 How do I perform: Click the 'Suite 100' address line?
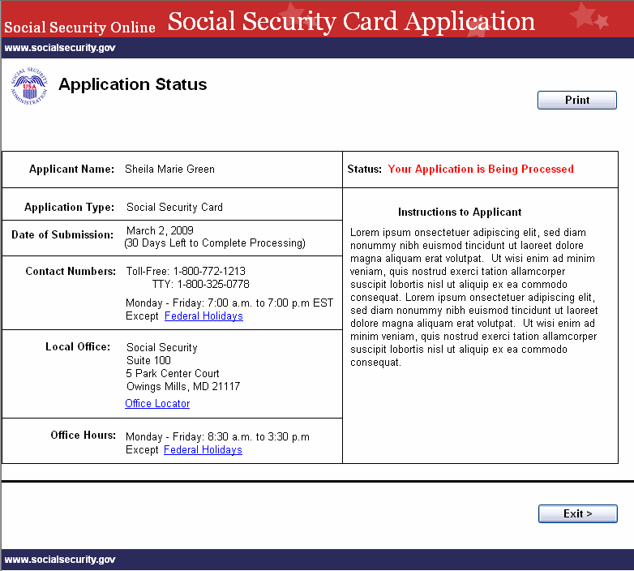coord(149,360)
